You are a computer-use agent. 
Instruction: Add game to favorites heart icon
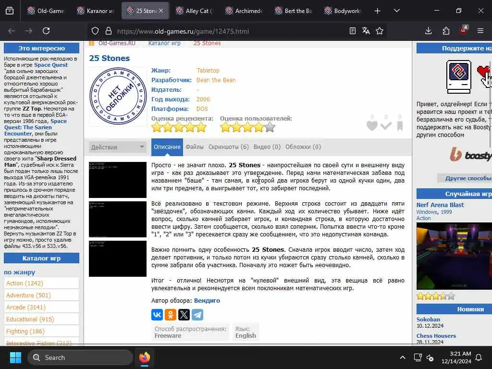pyautogui.click(x=372, y=126)
